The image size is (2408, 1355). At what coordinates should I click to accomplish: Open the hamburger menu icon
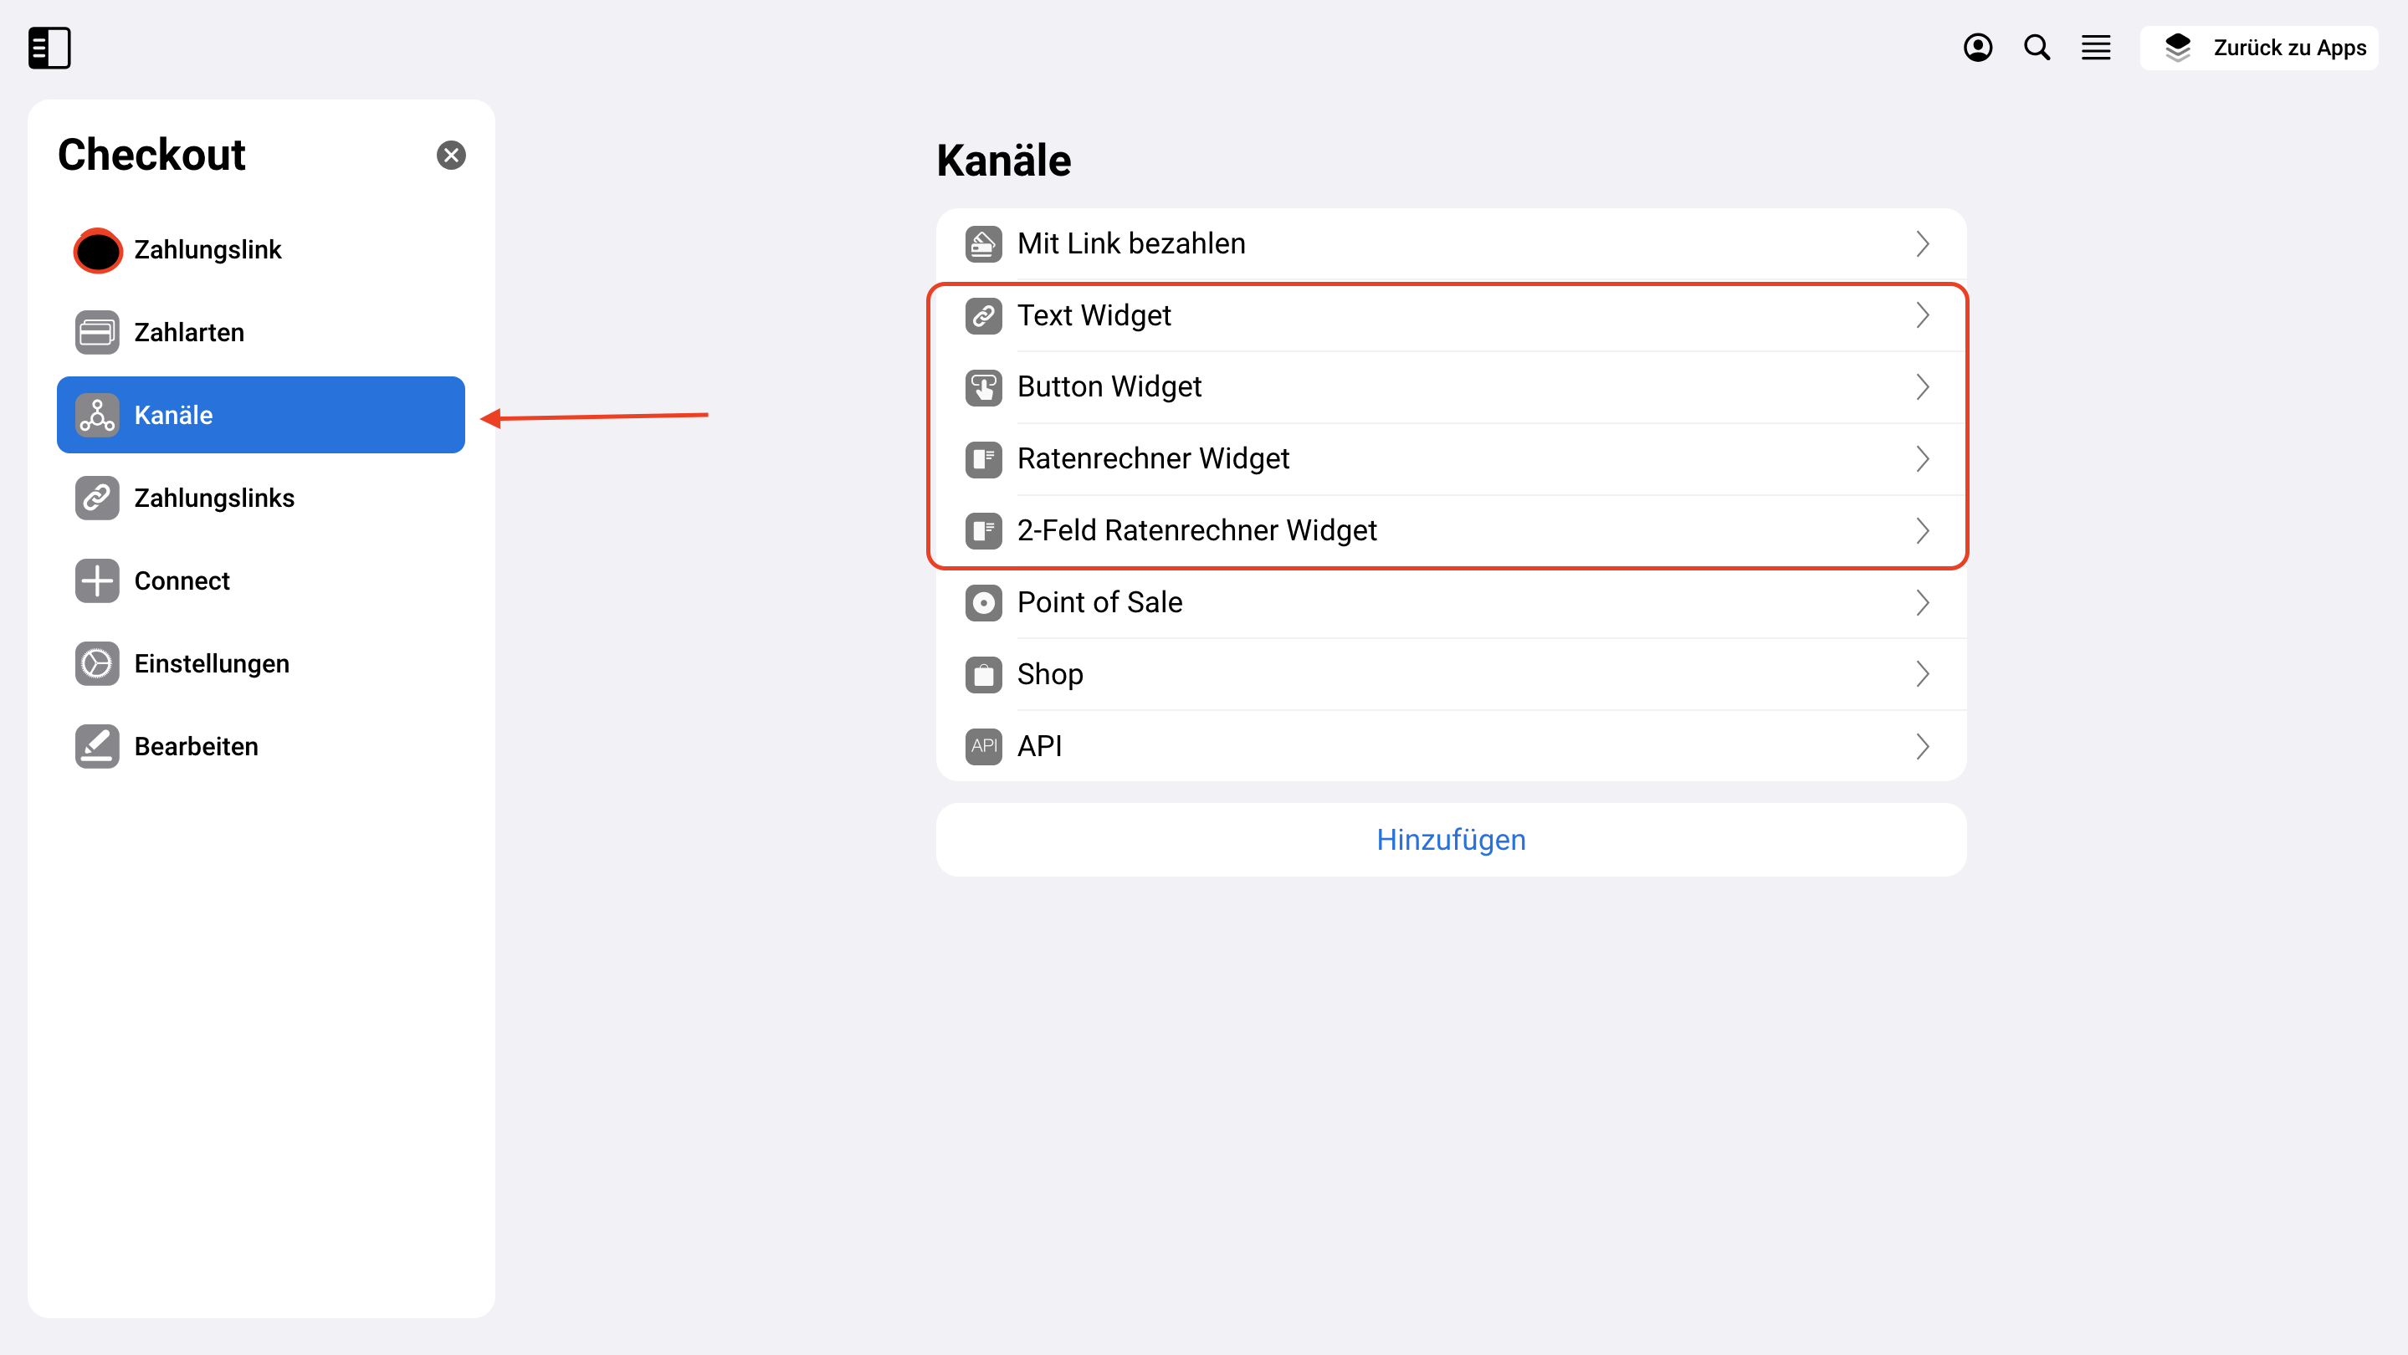click(x=2096, y=48)
